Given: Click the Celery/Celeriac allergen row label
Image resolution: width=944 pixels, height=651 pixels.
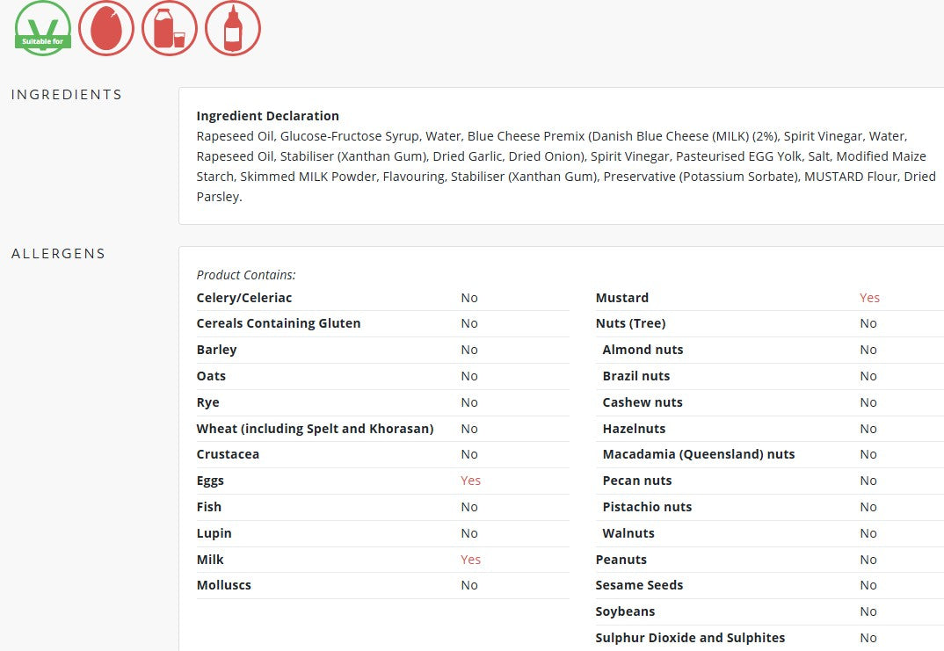Looking at the screenshot, I should point(244,298).
